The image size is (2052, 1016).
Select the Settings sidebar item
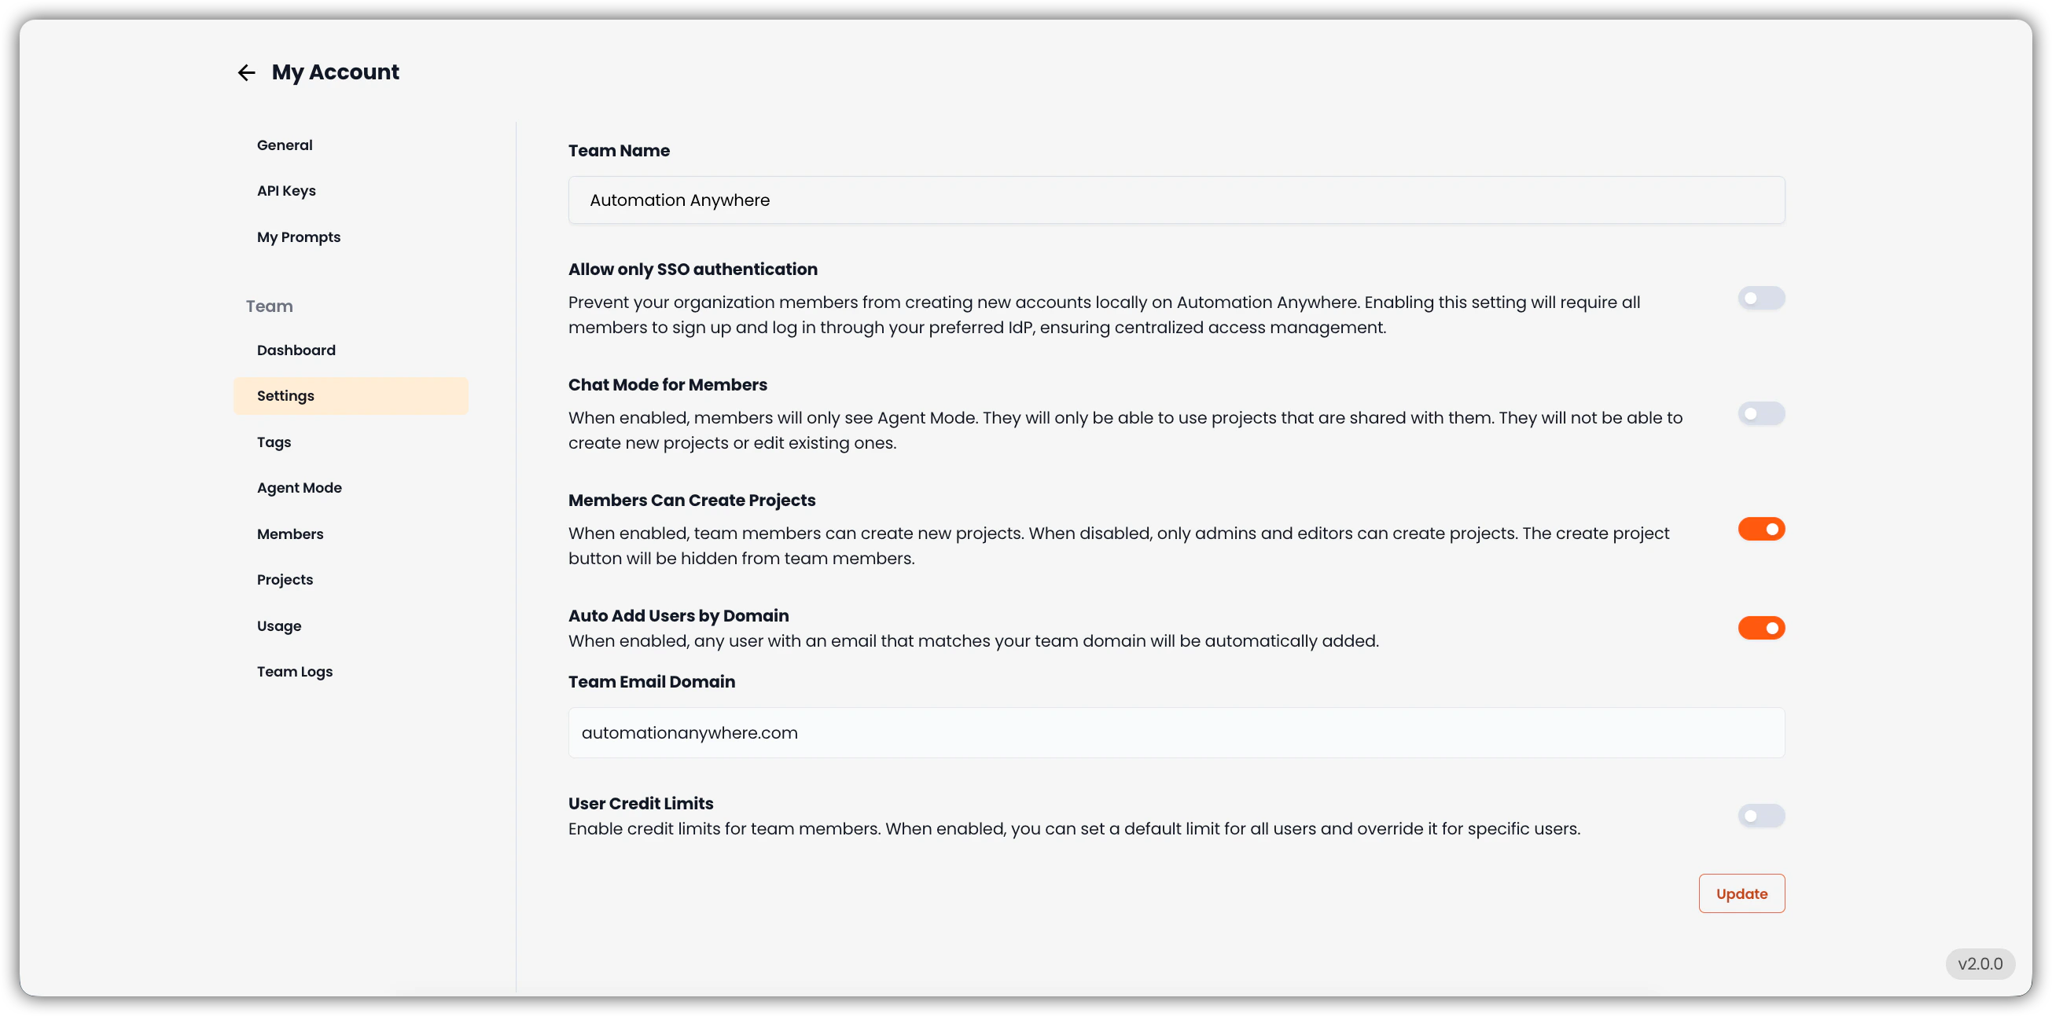(284, 395)
